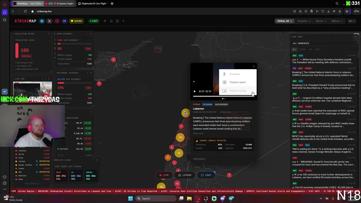This screenshot has width=361, height=203.
Task: Open White House Press Secretary feed item
Action: 323,59
